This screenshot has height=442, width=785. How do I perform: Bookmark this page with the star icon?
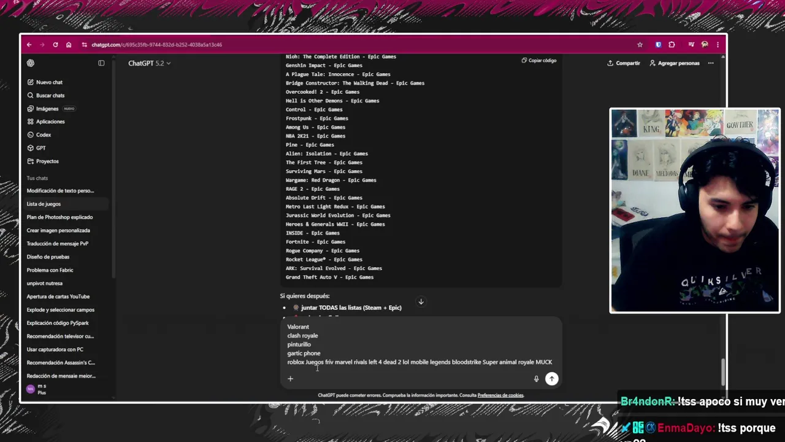[640, 45]
